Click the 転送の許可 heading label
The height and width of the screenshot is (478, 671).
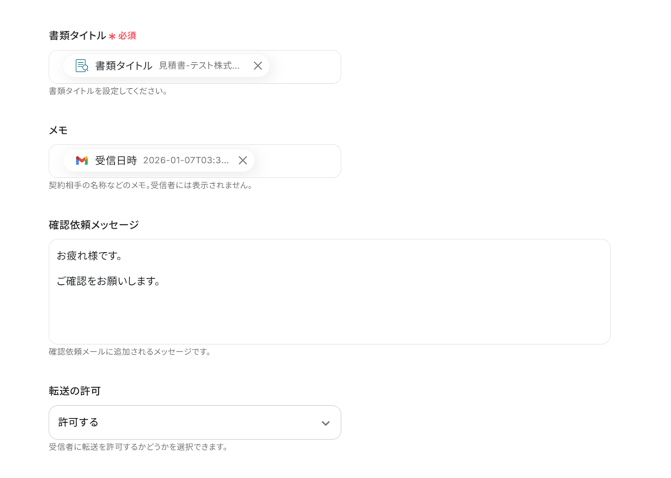pyautogui.click(x=74, y=391)
